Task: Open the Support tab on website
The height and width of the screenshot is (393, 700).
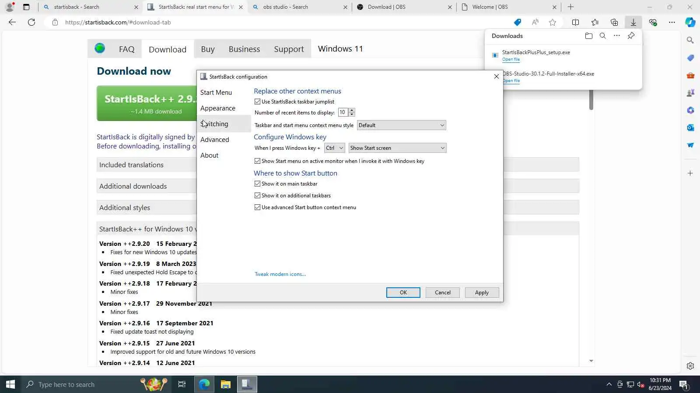Action: pos(289,49)
